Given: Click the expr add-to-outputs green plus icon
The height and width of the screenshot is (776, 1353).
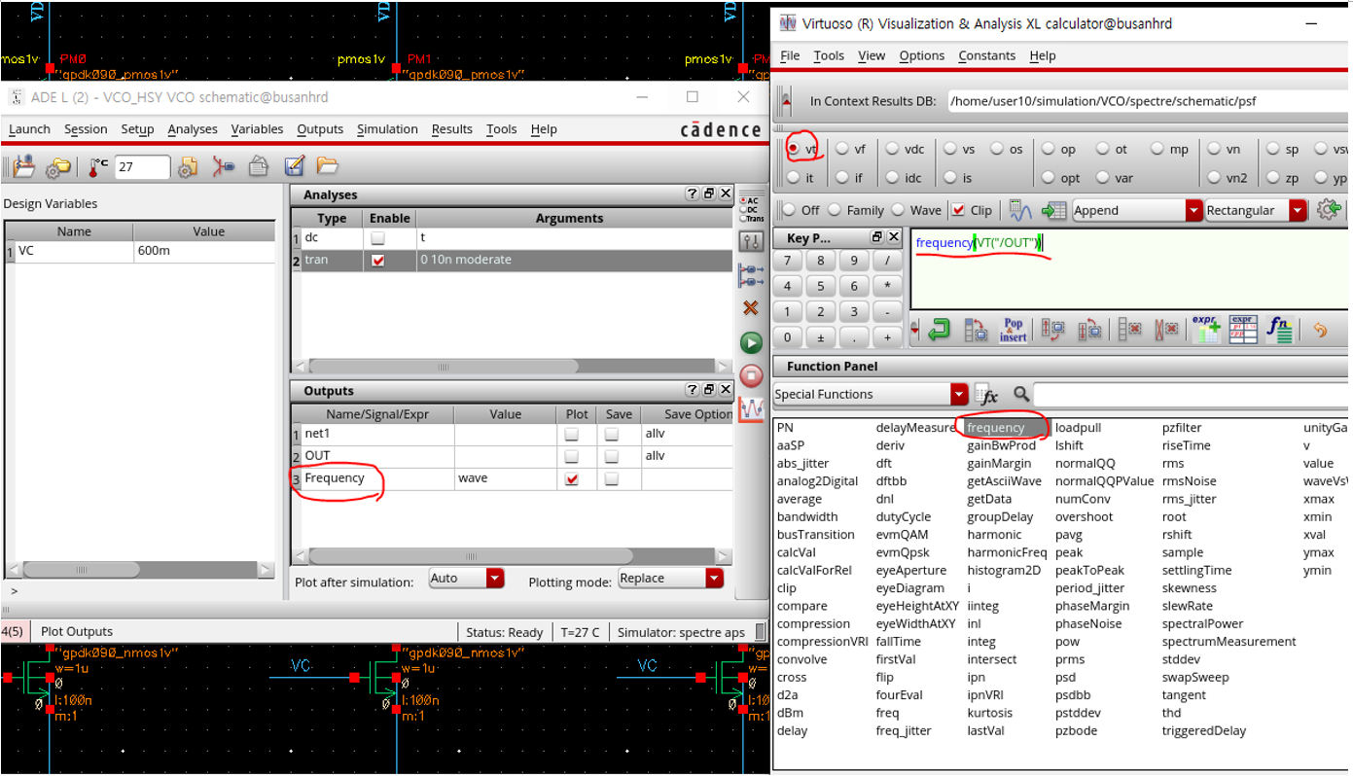Looking at the screenshot, I should point(1205,330).
